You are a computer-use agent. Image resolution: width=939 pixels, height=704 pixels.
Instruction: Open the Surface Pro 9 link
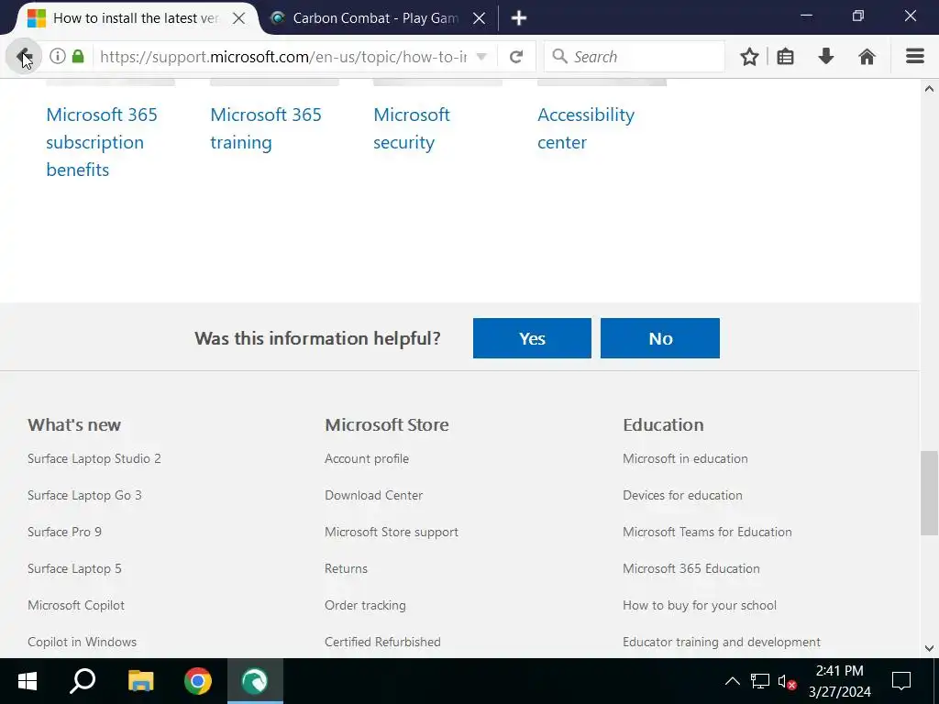coord(65,532)
